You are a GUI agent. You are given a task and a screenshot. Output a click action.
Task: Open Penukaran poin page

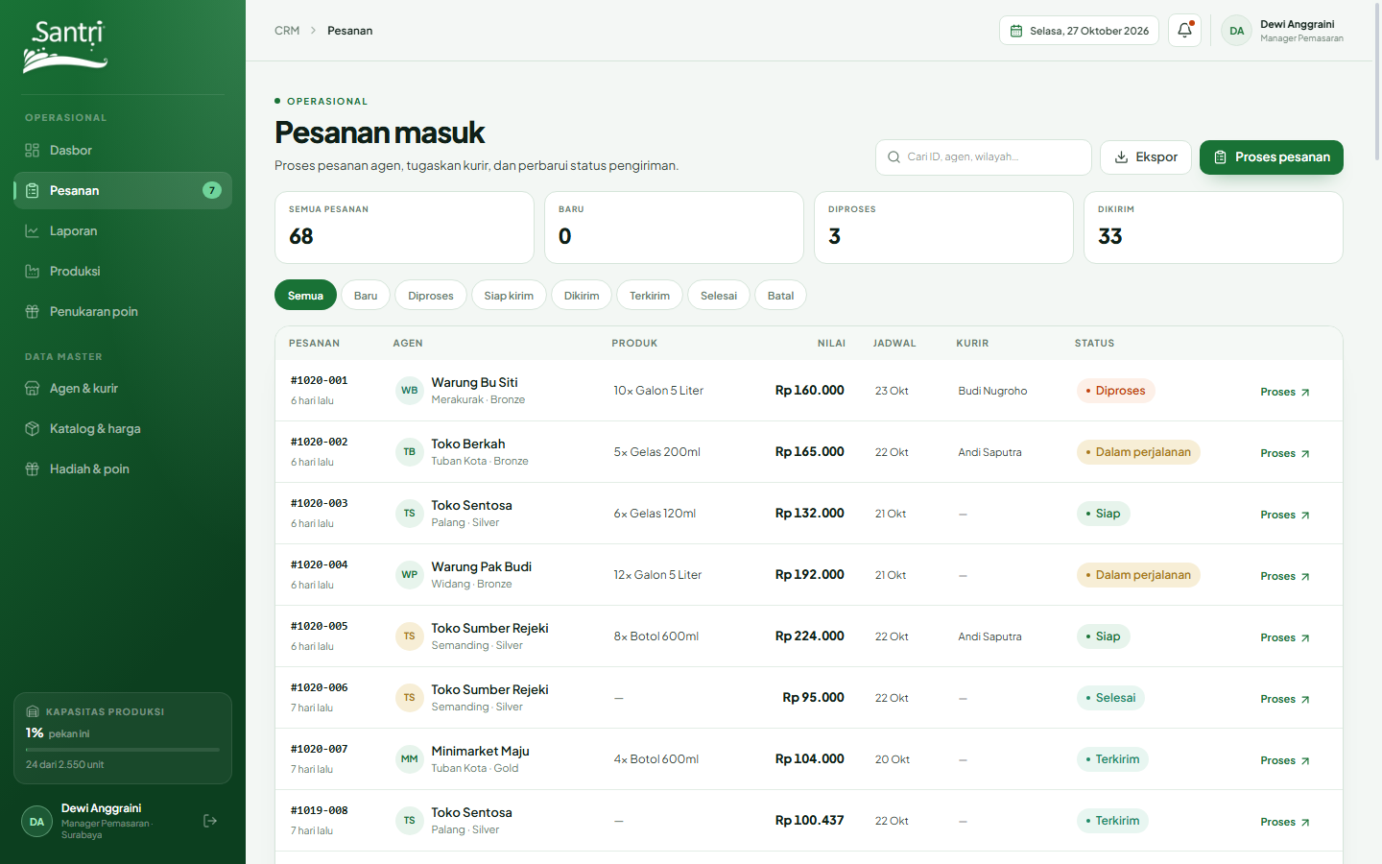tap(123, 312)
